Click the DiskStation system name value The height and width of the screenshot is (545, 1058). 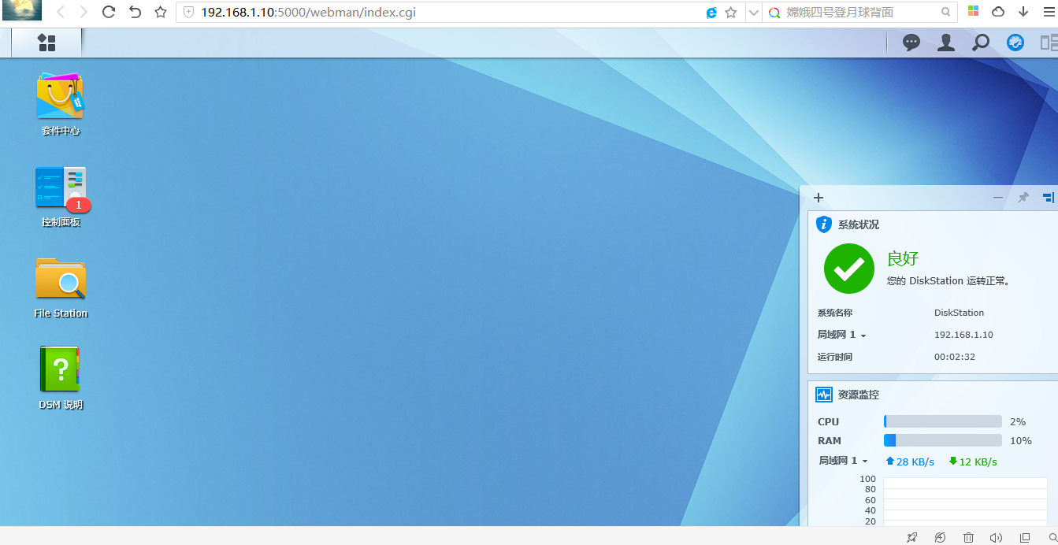click(x=959, y=313)
